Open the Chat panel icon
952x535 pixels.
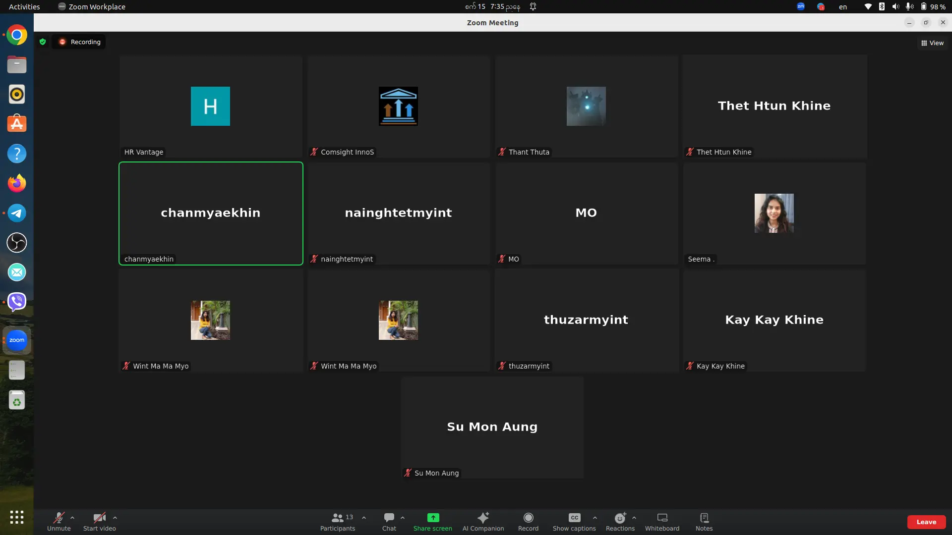(x=389, y=518)
